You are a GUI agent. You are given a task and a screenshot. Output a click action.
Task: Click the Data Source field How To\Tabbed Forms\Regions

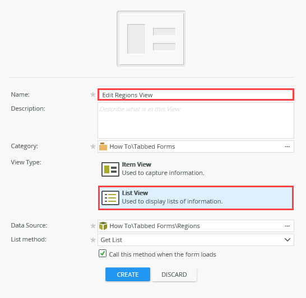click(x=196, y=226)
